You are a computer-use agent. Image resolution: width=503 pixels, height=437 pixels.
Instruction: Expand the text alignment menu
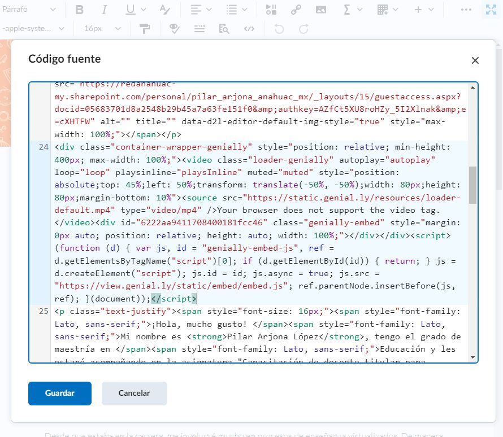(201, 10)
